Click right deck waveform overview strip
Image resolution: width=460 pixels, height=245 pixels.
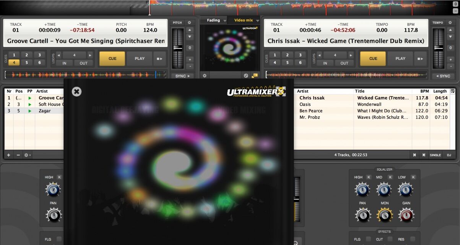346,75
